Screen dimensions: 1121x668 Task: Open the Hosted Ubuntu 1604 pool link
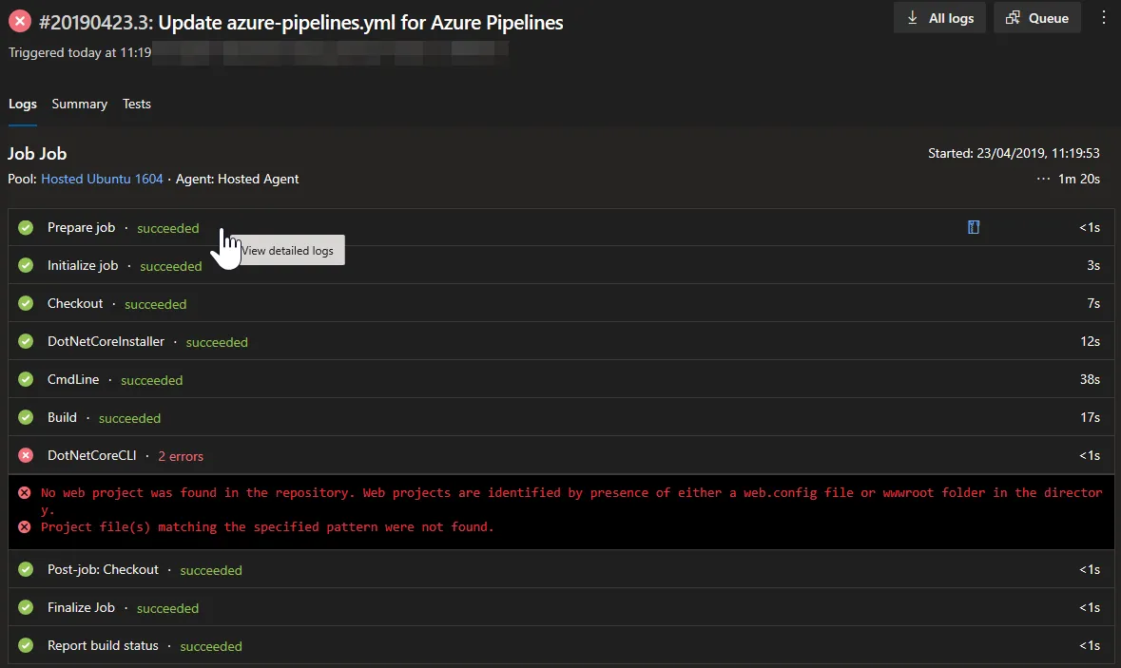click(x=102, y=179)
